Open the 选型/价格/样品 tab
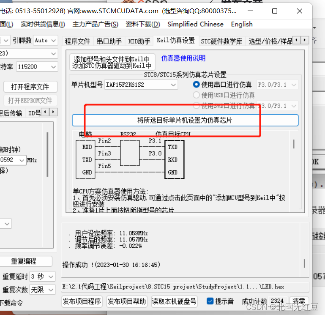Screen dimensions: 325x315 pos(270,41)
